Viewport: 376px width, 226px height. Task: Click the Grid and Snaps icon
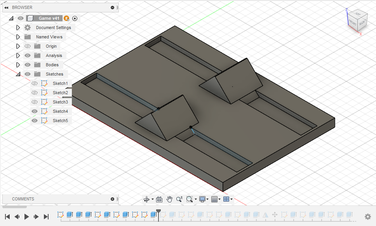215,199
